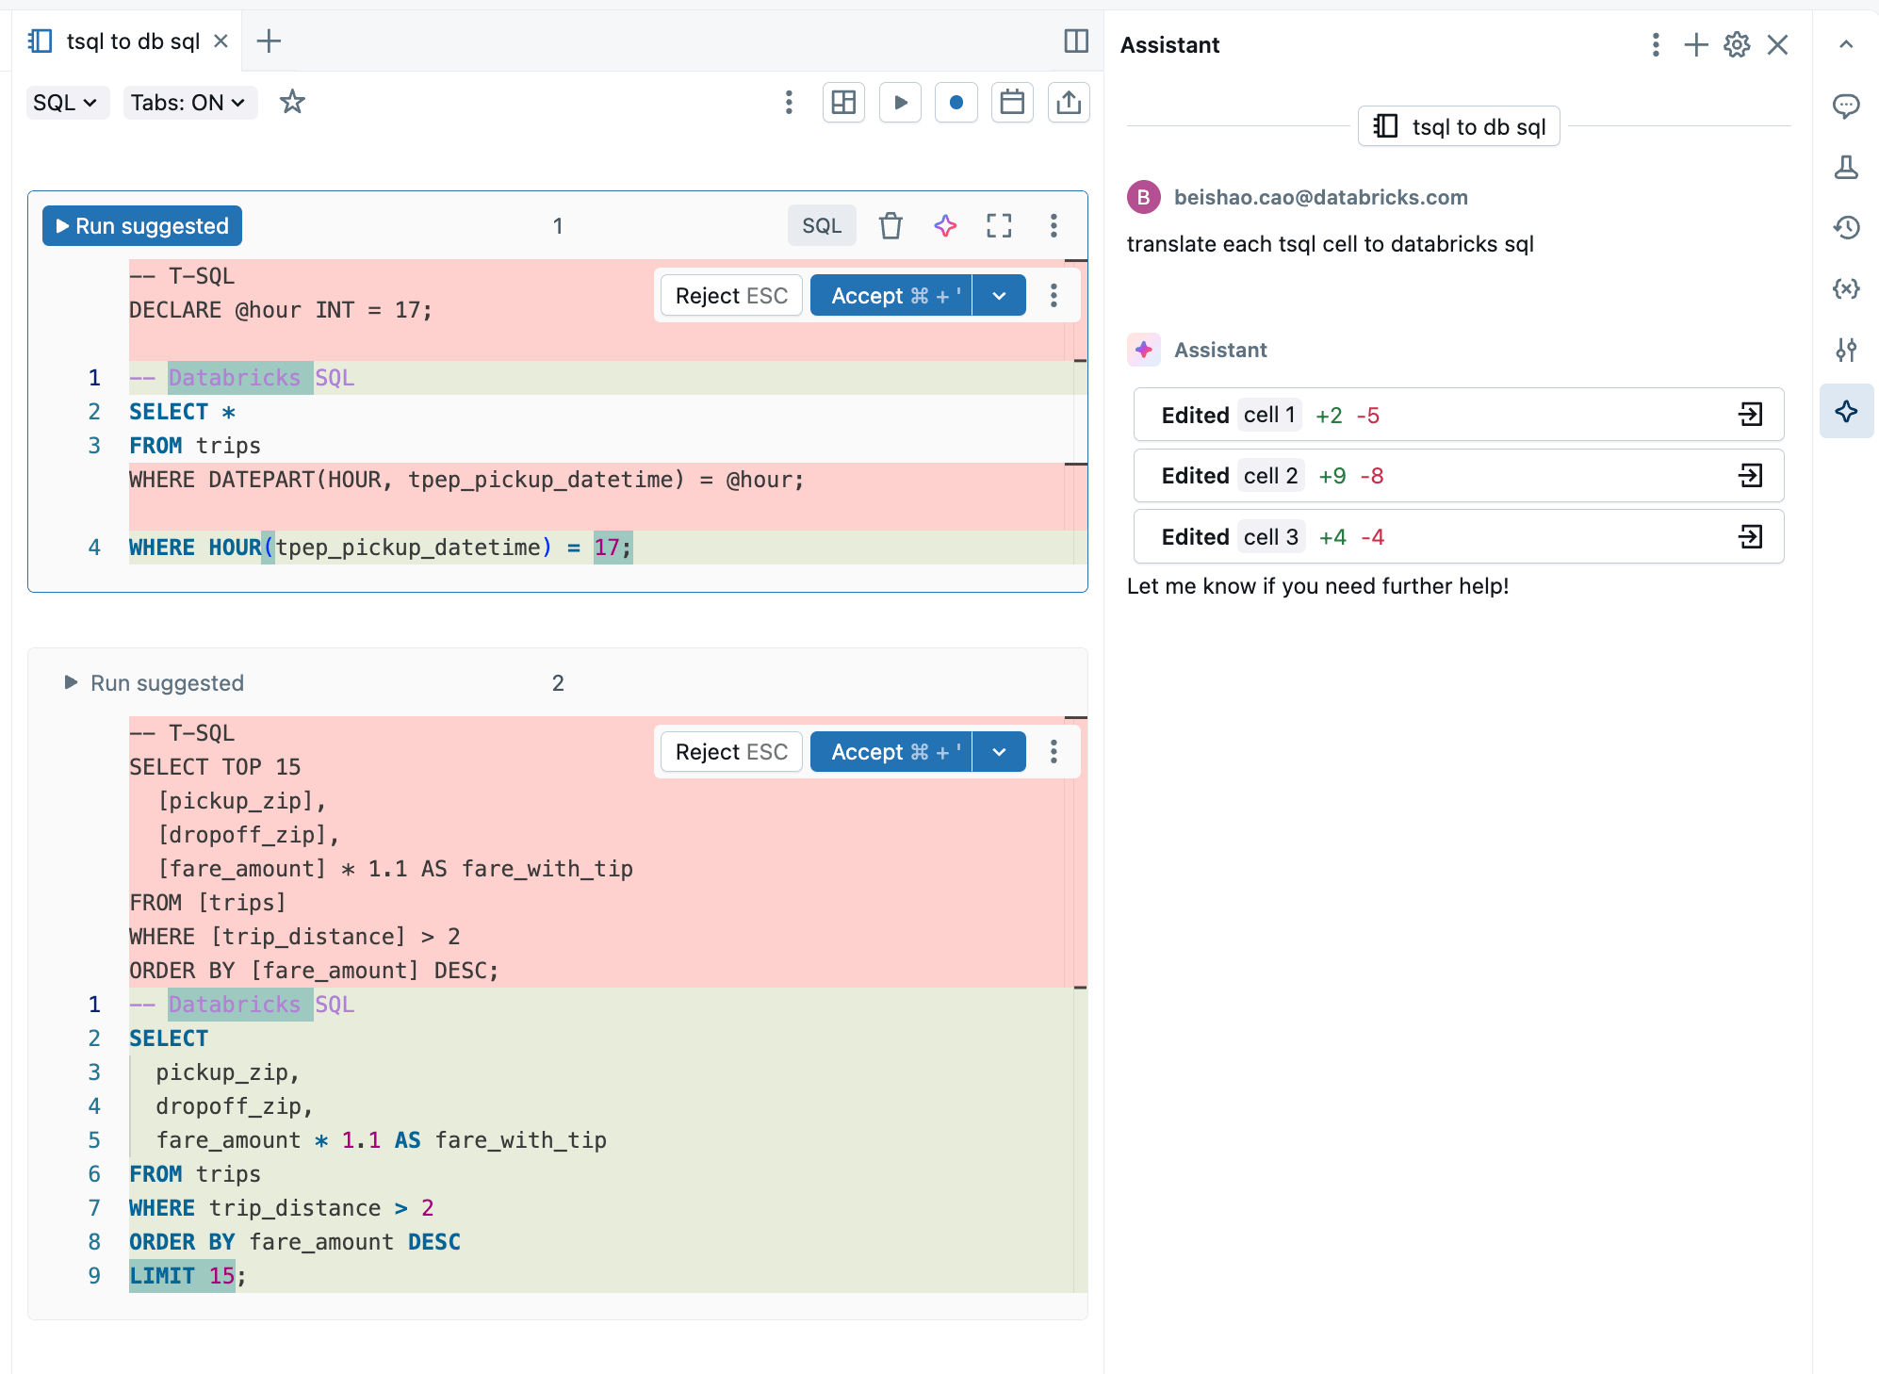The image size is (1879, 1374).
Task: Expand Accept options arrow in cell 2
Action: [999, 752]
